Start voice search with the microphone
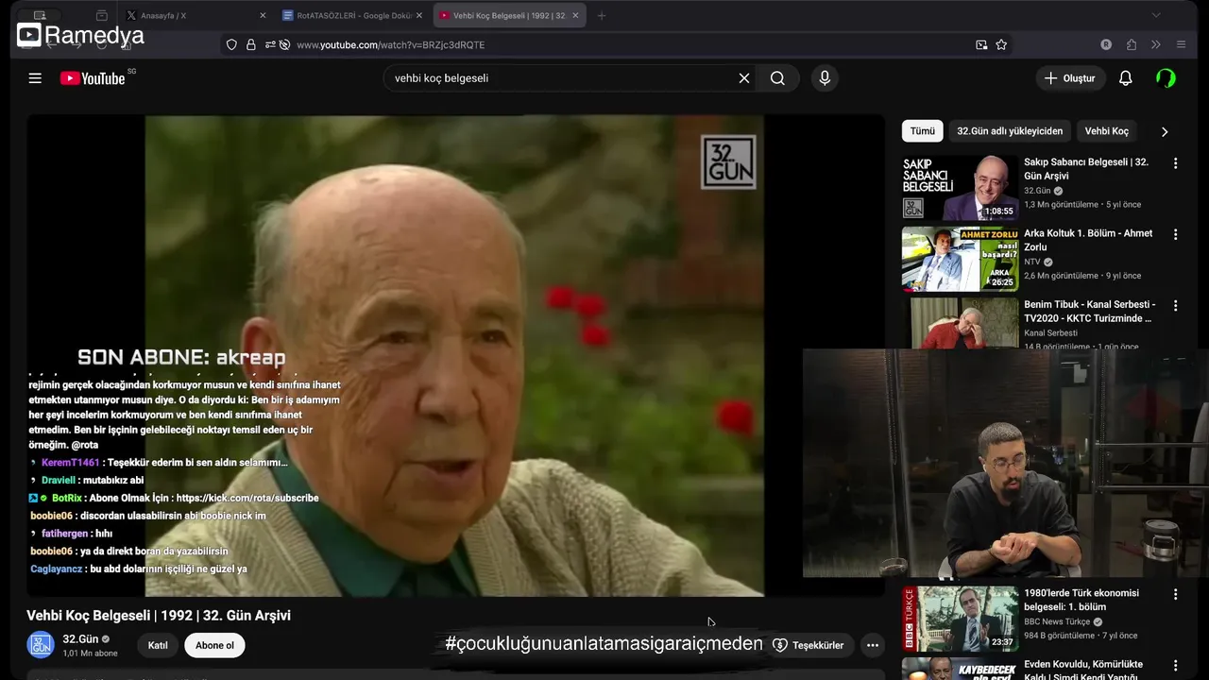The width and height of the screenshot is (1209, 680). pos(825,78)
